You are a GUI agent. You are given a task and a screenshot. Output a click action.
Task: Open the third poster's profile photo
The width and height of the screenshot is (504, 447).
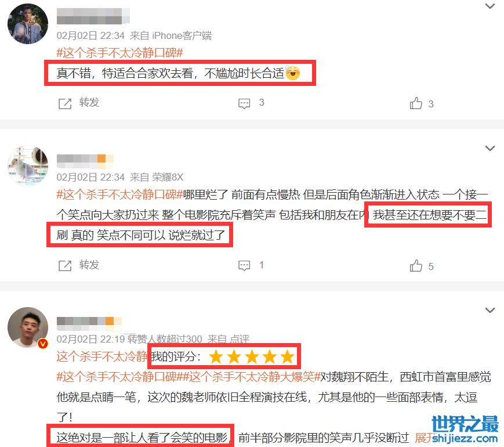[x=28, y=327]
